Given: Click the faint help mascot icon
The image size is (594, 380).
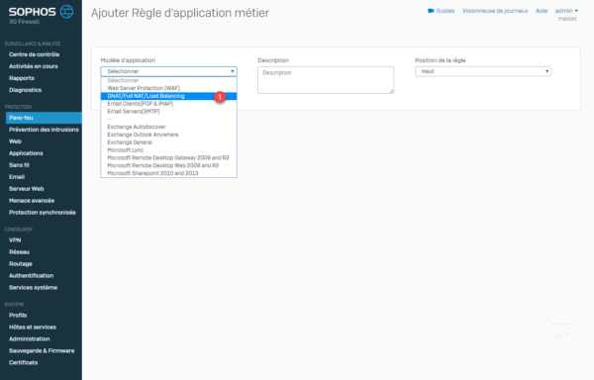Looking at the screenshot, I should (561, 328).
